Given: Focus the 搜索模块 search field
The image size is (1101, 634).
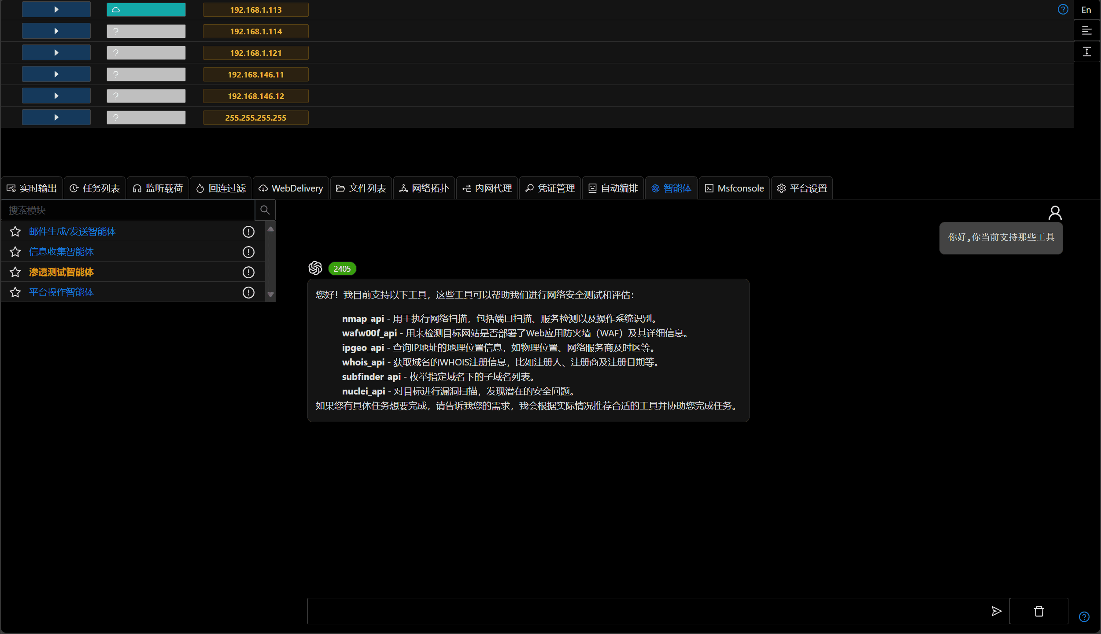Looking at the screenshot, I should point(128,210).
